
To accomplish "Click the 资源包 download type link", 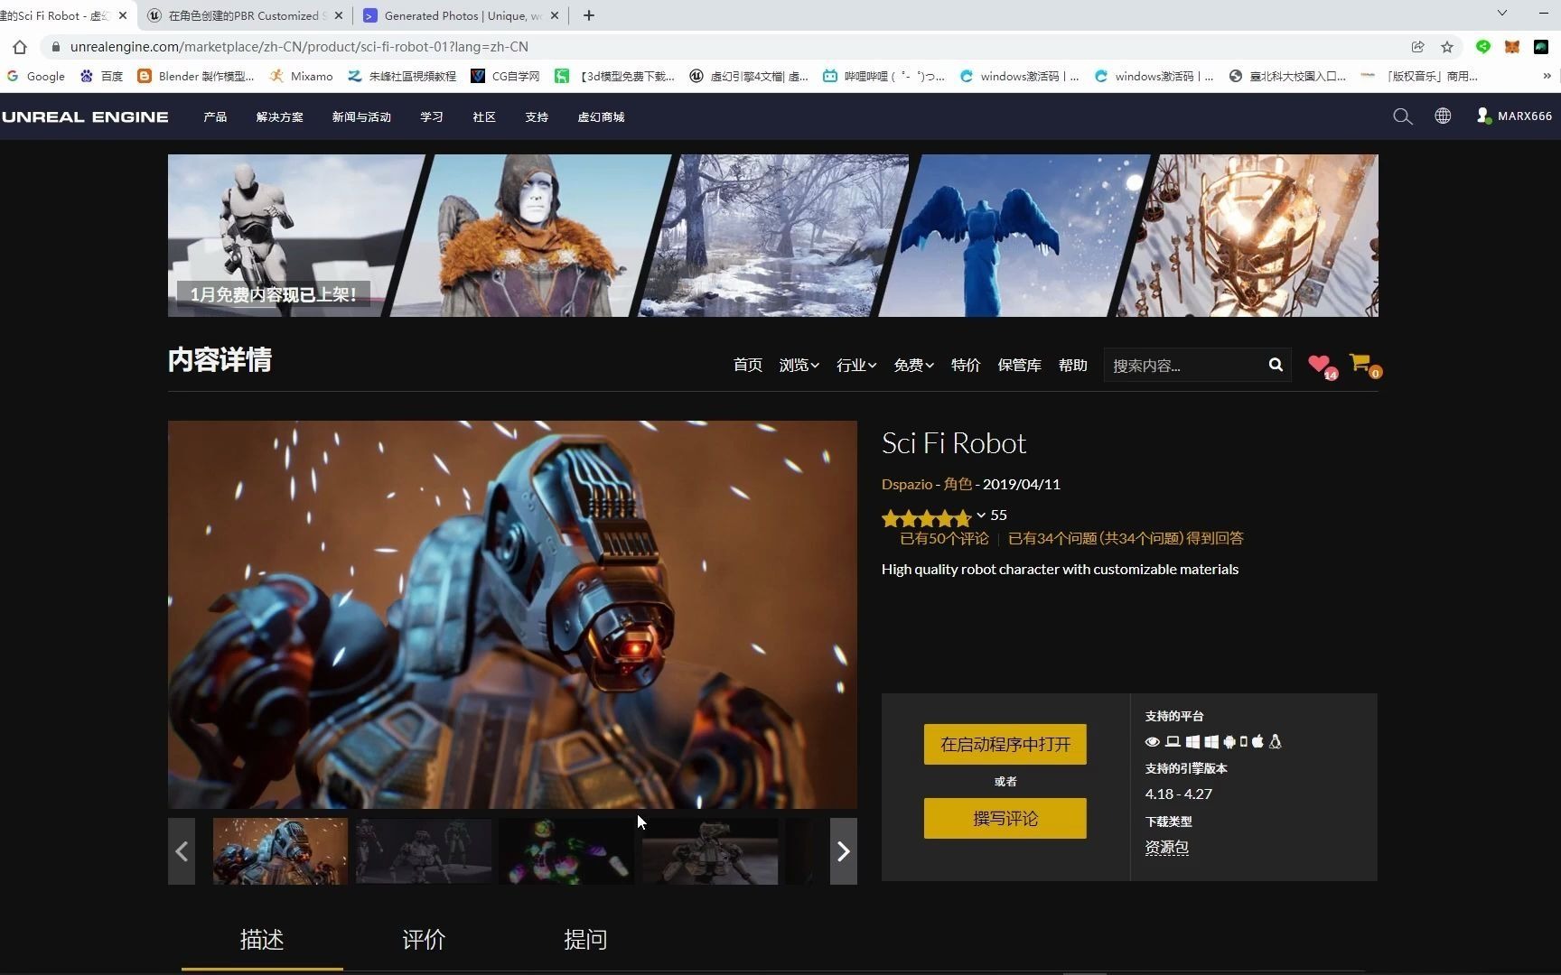I will click(x=1167, y=848).
